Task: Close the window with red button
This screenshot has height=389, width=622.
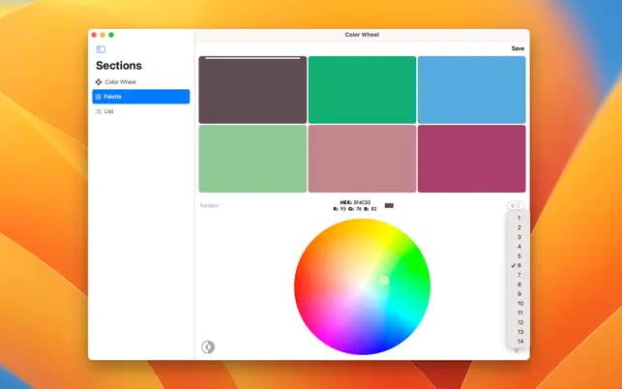Action: (x=94, y=35)
